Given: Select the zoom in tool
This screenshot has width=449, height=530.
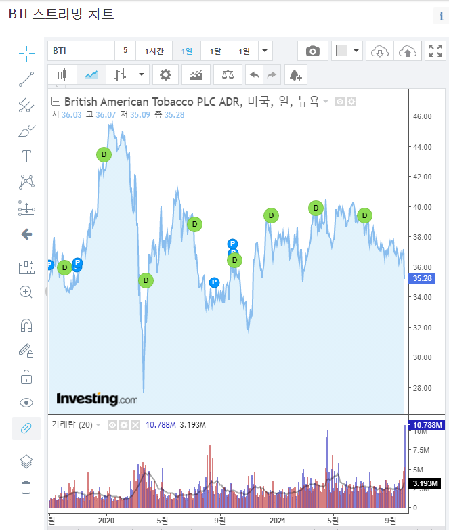Looking at the screenshot, I should click(26, 292).
